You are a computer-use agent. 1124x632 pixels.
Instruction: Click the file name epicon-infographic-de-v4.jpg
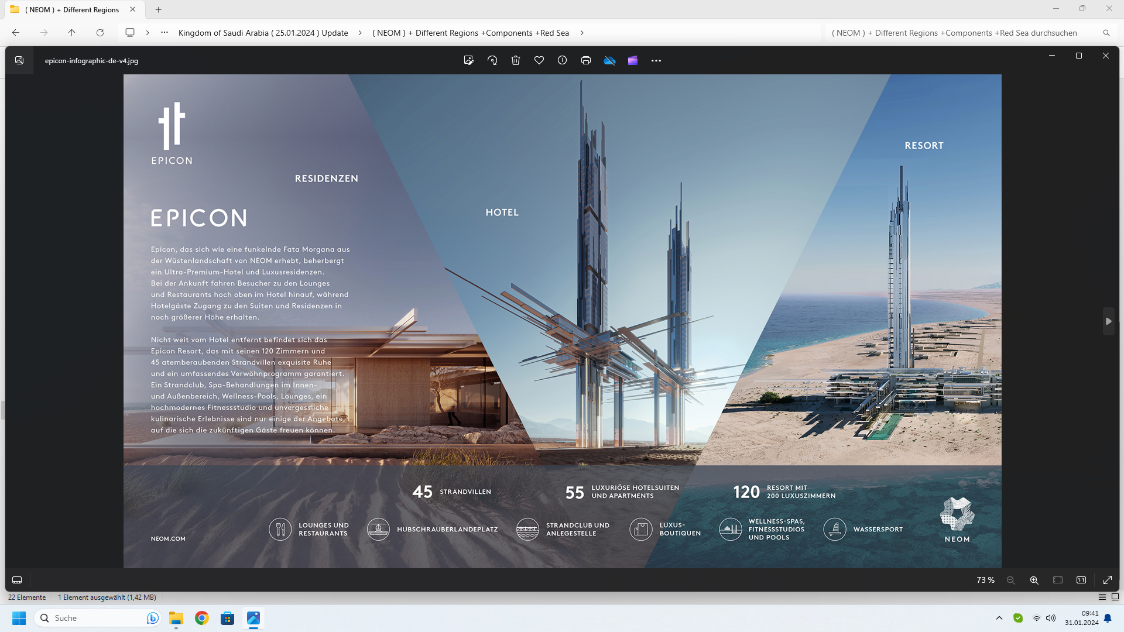(x=91, y=60)
